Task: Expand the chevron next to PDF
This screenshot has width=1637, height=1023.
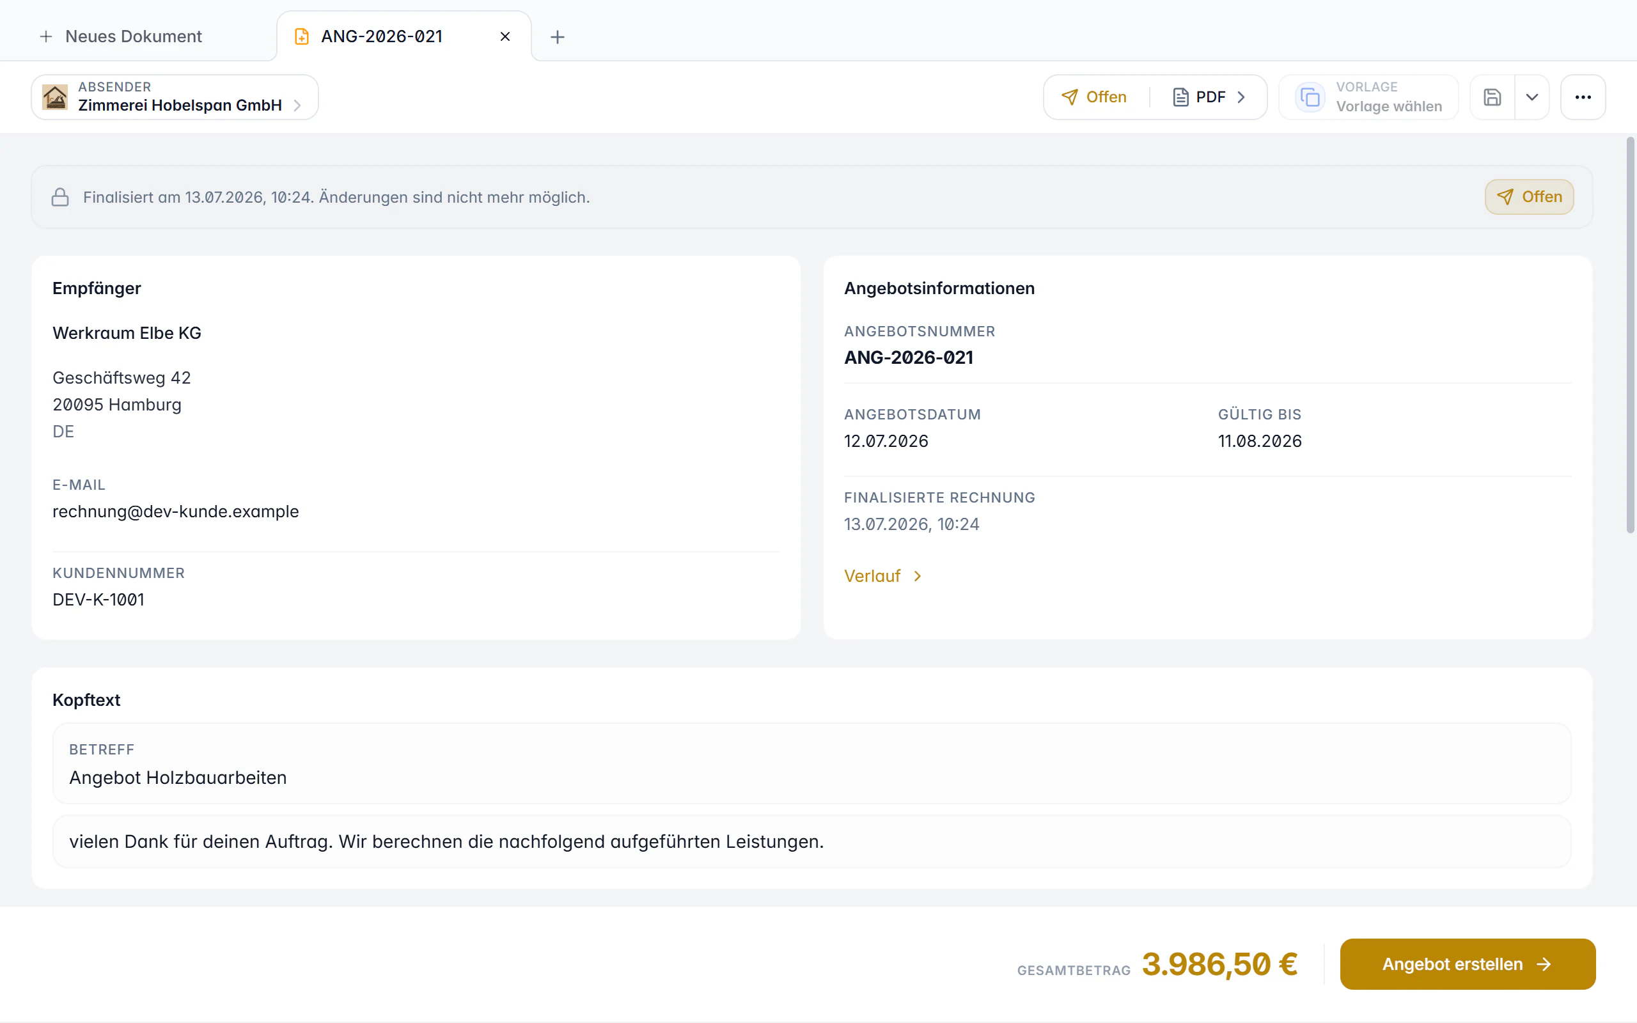Action: (1241, 97)
